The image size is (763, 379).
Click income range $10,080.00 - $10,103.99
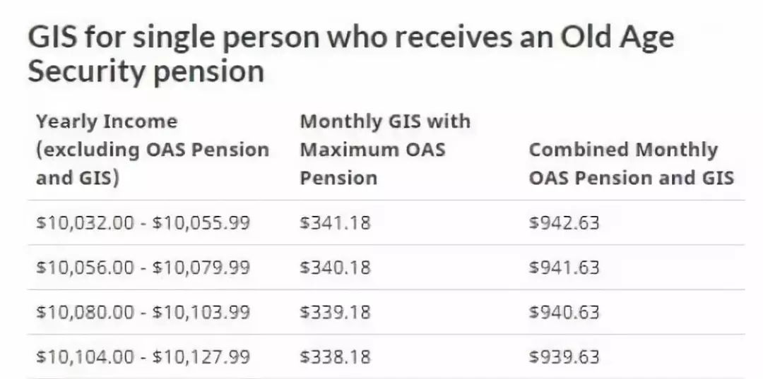pyautogui.click(x=143, y=312)
